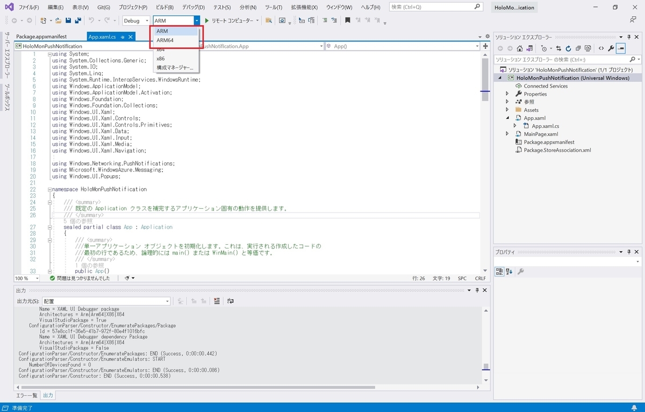Collapse the App.xaml node in Solution Explorer
Viewport: 645px width, 412px height.
tap(507, 118)
